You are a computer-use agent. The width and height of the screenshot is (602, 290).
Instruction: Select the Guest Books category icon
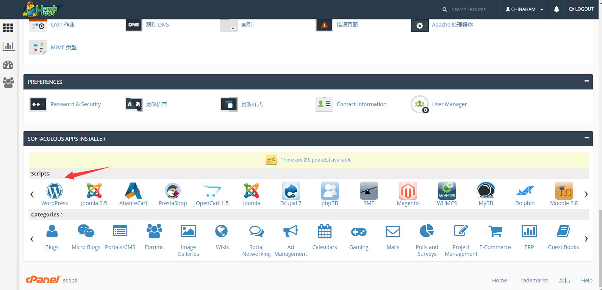pyautogui.click(x=563, y=231)
